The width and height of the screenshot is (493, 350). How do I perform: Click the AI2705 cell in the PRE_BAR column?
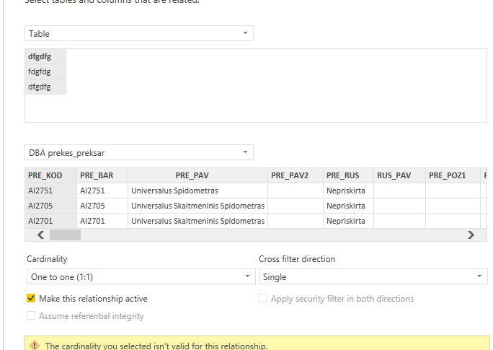pos(102,206)
